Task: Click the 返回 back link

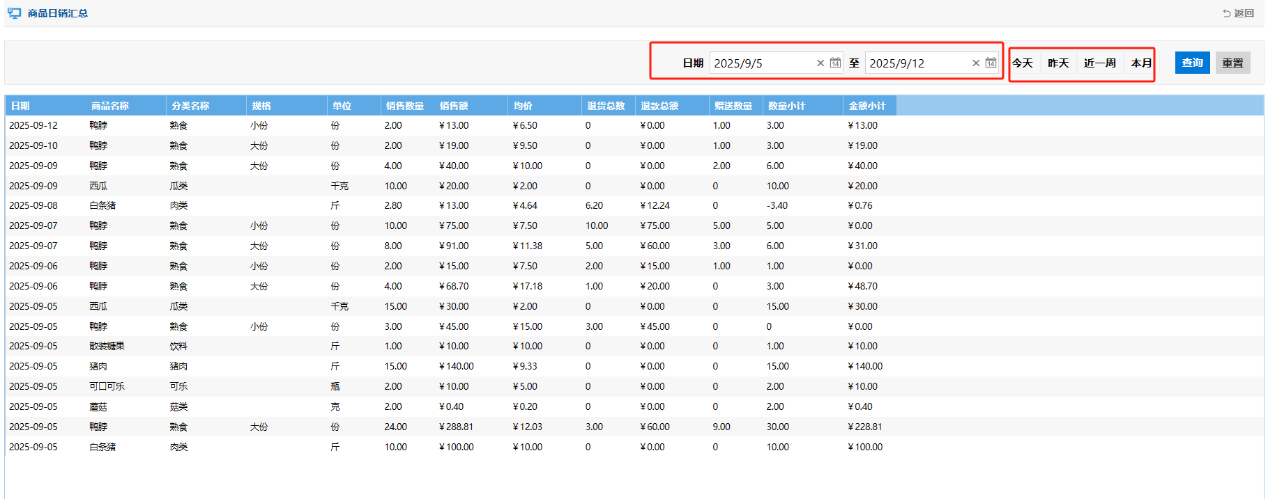Action: coord(1238,13)
